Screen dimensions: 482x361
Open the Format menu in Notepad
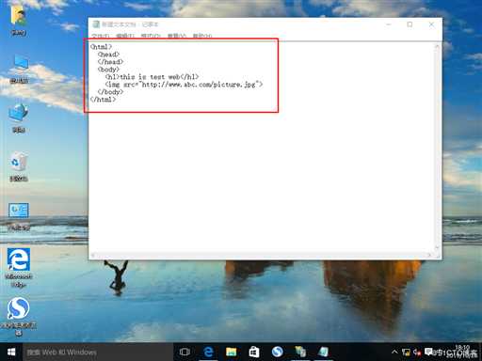click(151, 36)
